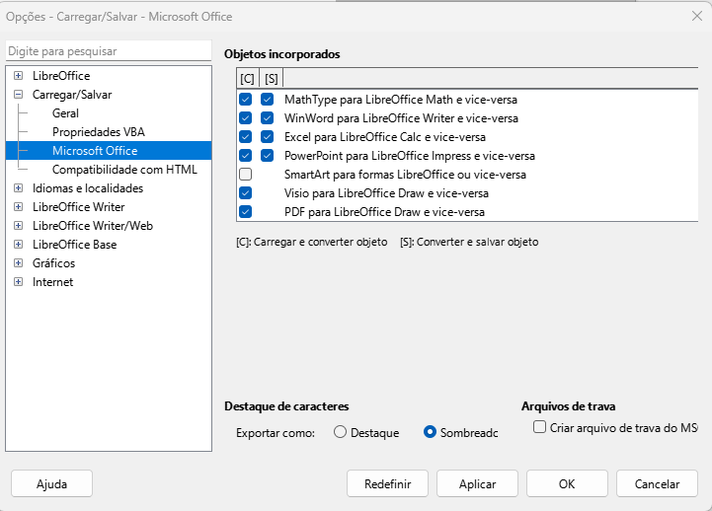Uncheck the Visio to Draw checkbox

(245, 193)
